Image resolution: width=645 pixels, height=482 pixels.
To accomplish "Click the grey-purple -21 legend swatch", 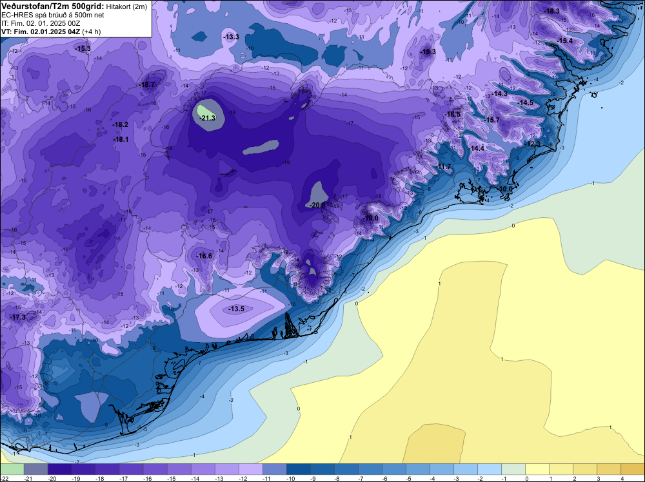I will [x=35, y=469].
